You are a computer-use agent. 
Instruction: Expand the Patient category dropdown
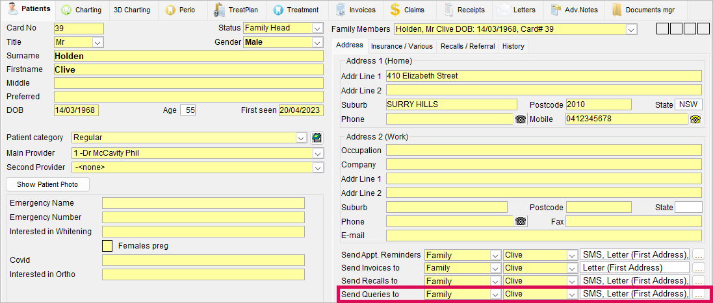(301, 138)
